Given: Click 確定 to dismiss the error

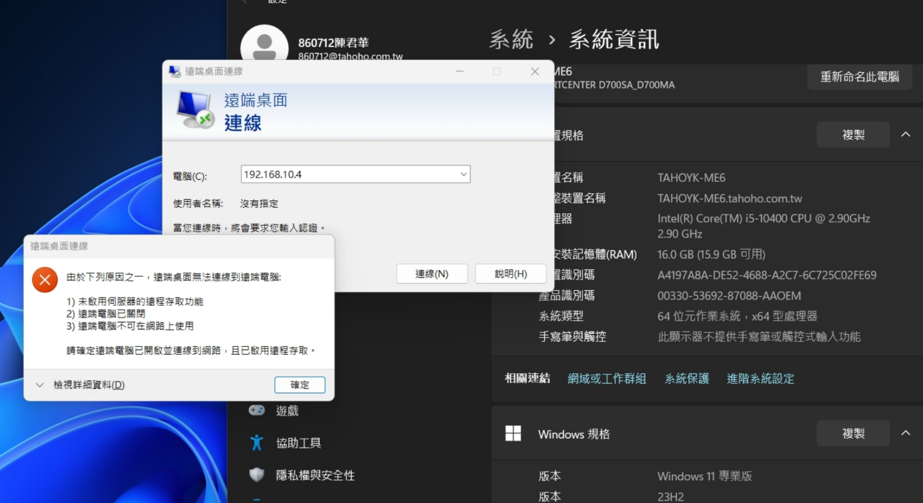Looking at the screenshot, I should pos(300,385).
